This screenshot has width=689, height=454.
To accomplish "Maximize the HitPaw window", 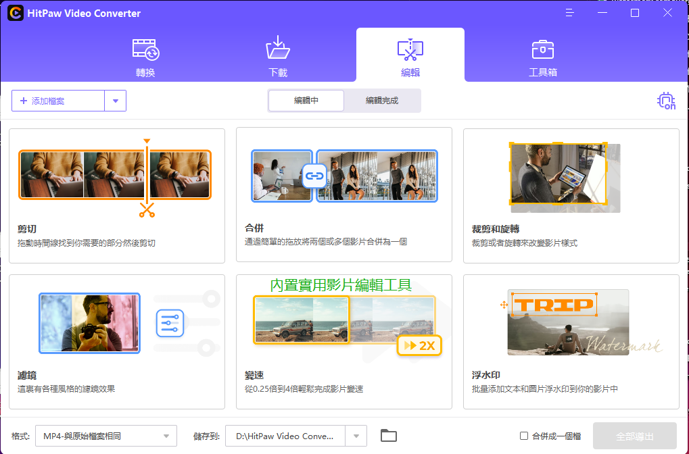I will (634, 13).
